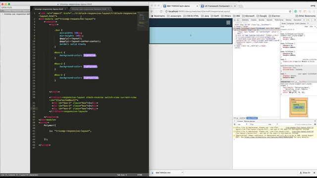Expand the head node in Elements tree
317x178 pixels.
pyautogui.click(x=235, y=26)
